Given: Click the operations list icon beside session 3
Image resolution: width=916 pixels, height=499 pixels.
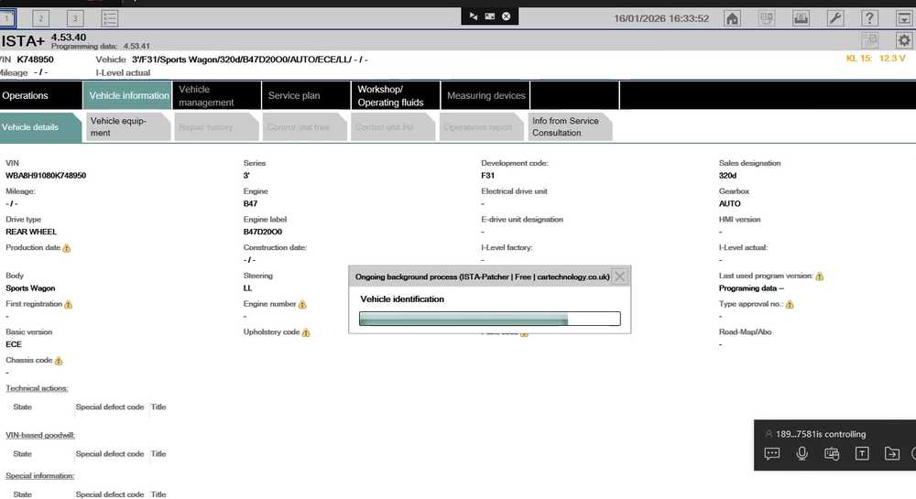Looking at the screenshot, I should [x=109, y=18].
